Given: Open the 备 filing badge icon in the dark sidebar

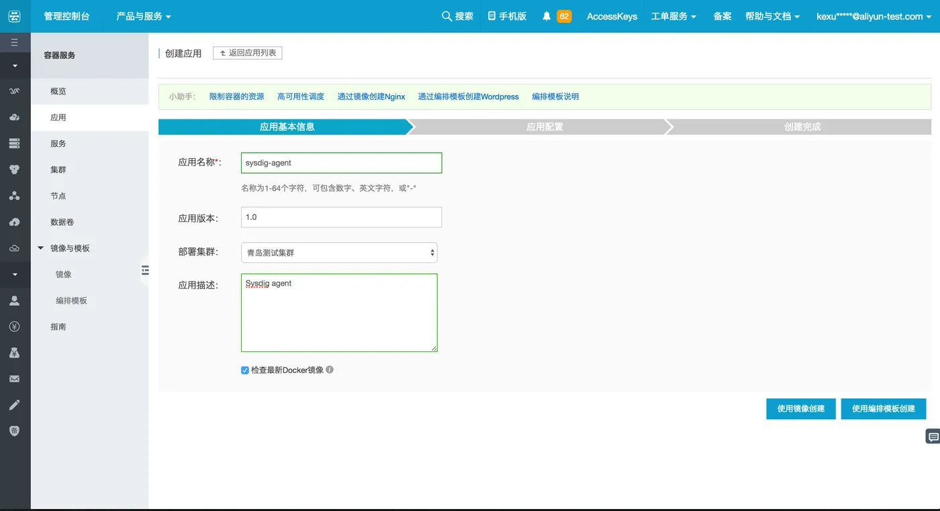Looking at the screenshot, I should click(15, 431).
